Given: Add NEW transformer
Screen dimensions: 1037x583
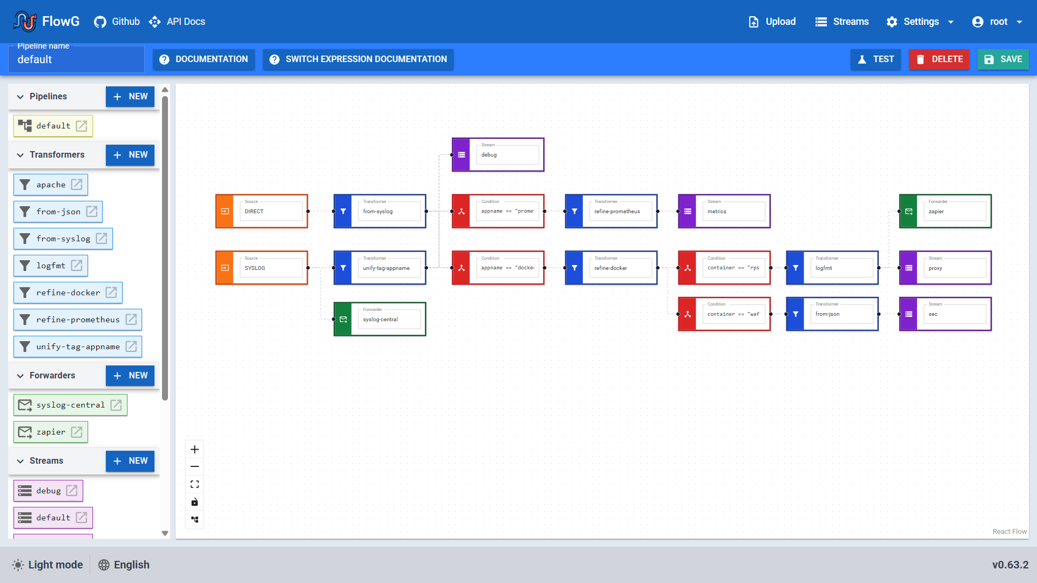Looking at the screenshot, I should tap(130, 155).
